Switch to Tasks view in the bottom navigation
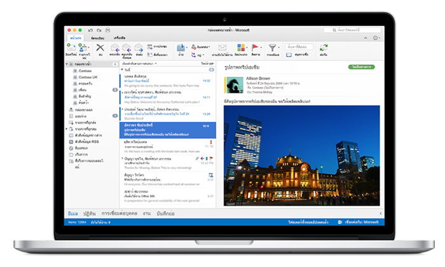Screen dimensions: 445x267 point(147,214)
